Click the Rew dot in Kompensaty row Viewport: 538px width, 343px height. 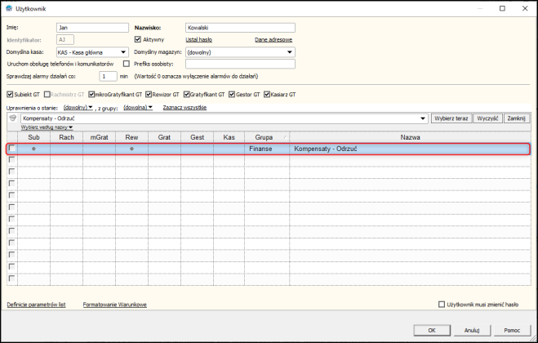tap(131, 149)
